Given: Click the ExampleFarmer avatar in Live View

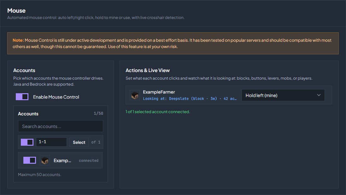Looking at the screenshot, I should [x=134, y=95].
